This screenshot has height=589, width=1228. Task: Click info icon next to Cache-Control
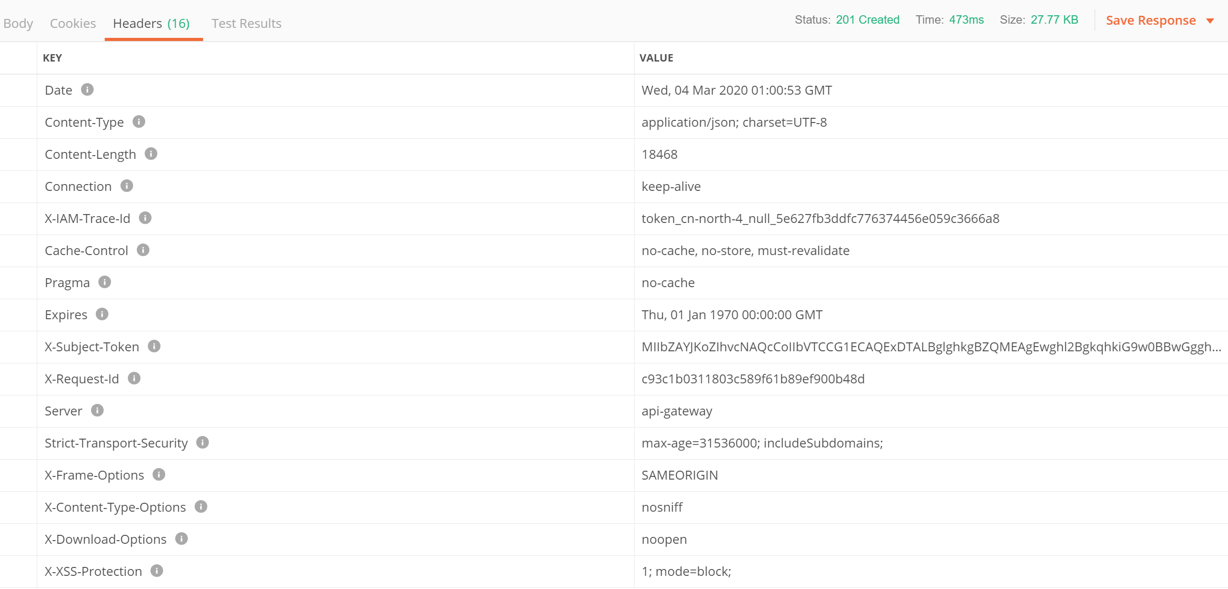(143, 250)
